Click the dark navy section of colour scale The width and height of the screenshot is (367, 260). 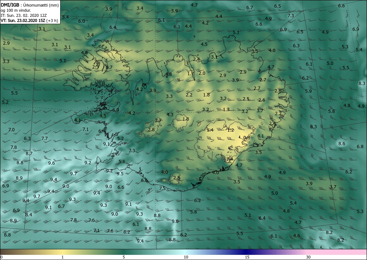click(x=246, y=252)
